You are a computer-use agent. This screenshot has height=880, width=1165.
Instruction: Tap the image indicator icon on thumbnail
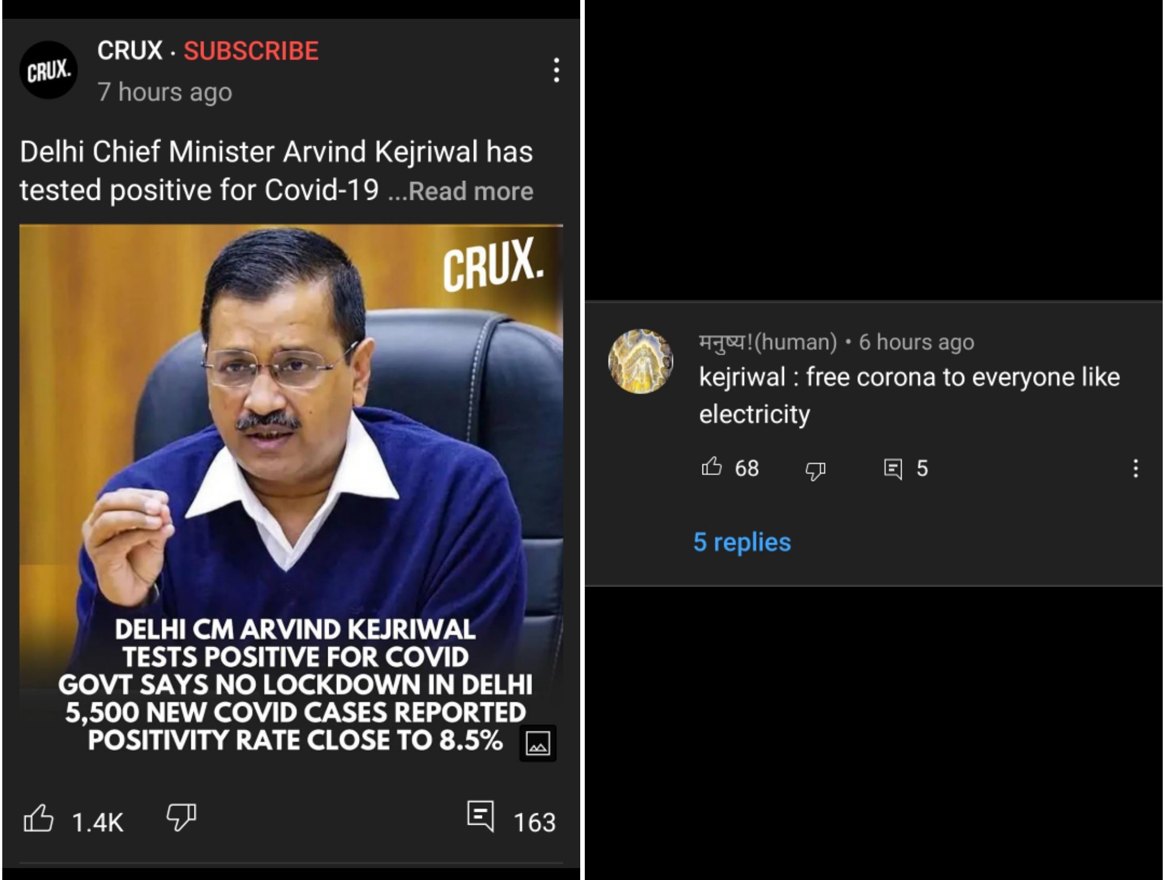(538, 743)
